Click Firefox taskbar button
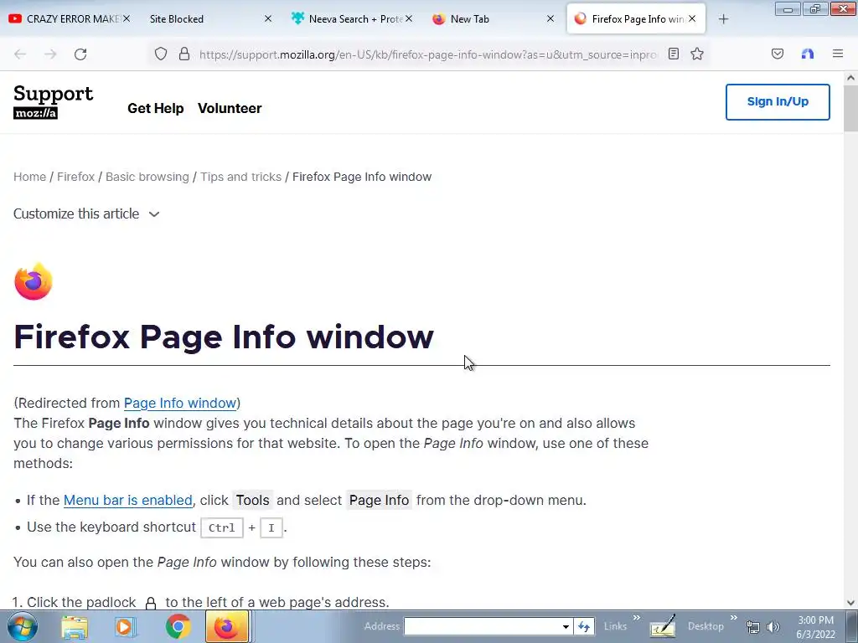This screenshot has width=858, height=643. pyautogui.click(x=227, y=626)
